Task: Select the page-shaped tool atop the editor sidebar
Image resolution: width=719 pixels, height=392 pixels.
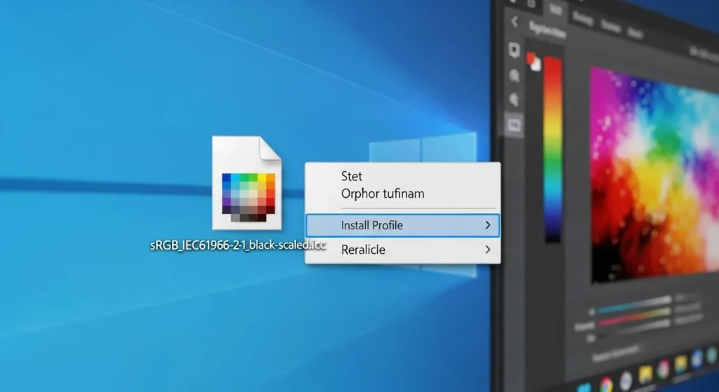Action: tap(514, 50)
